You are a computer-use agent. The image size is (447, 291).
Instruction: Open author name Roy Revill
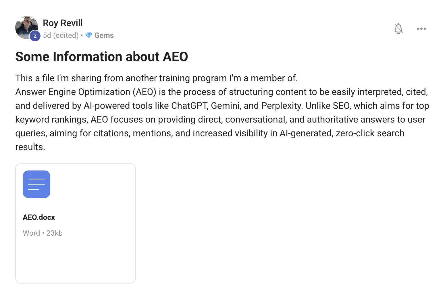tap(63, 23)
